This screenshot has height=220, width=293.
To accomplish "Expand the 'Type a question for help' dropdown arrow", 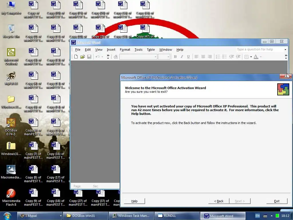I will [x=285, y=50].
